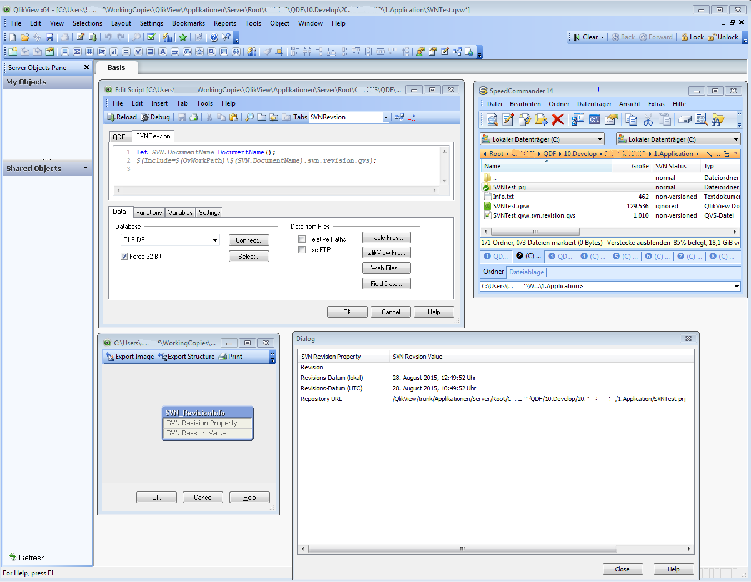Open the Datenträger menu in SpeedCommander
Screen dimensions: 751x582
tap(594, 104)
